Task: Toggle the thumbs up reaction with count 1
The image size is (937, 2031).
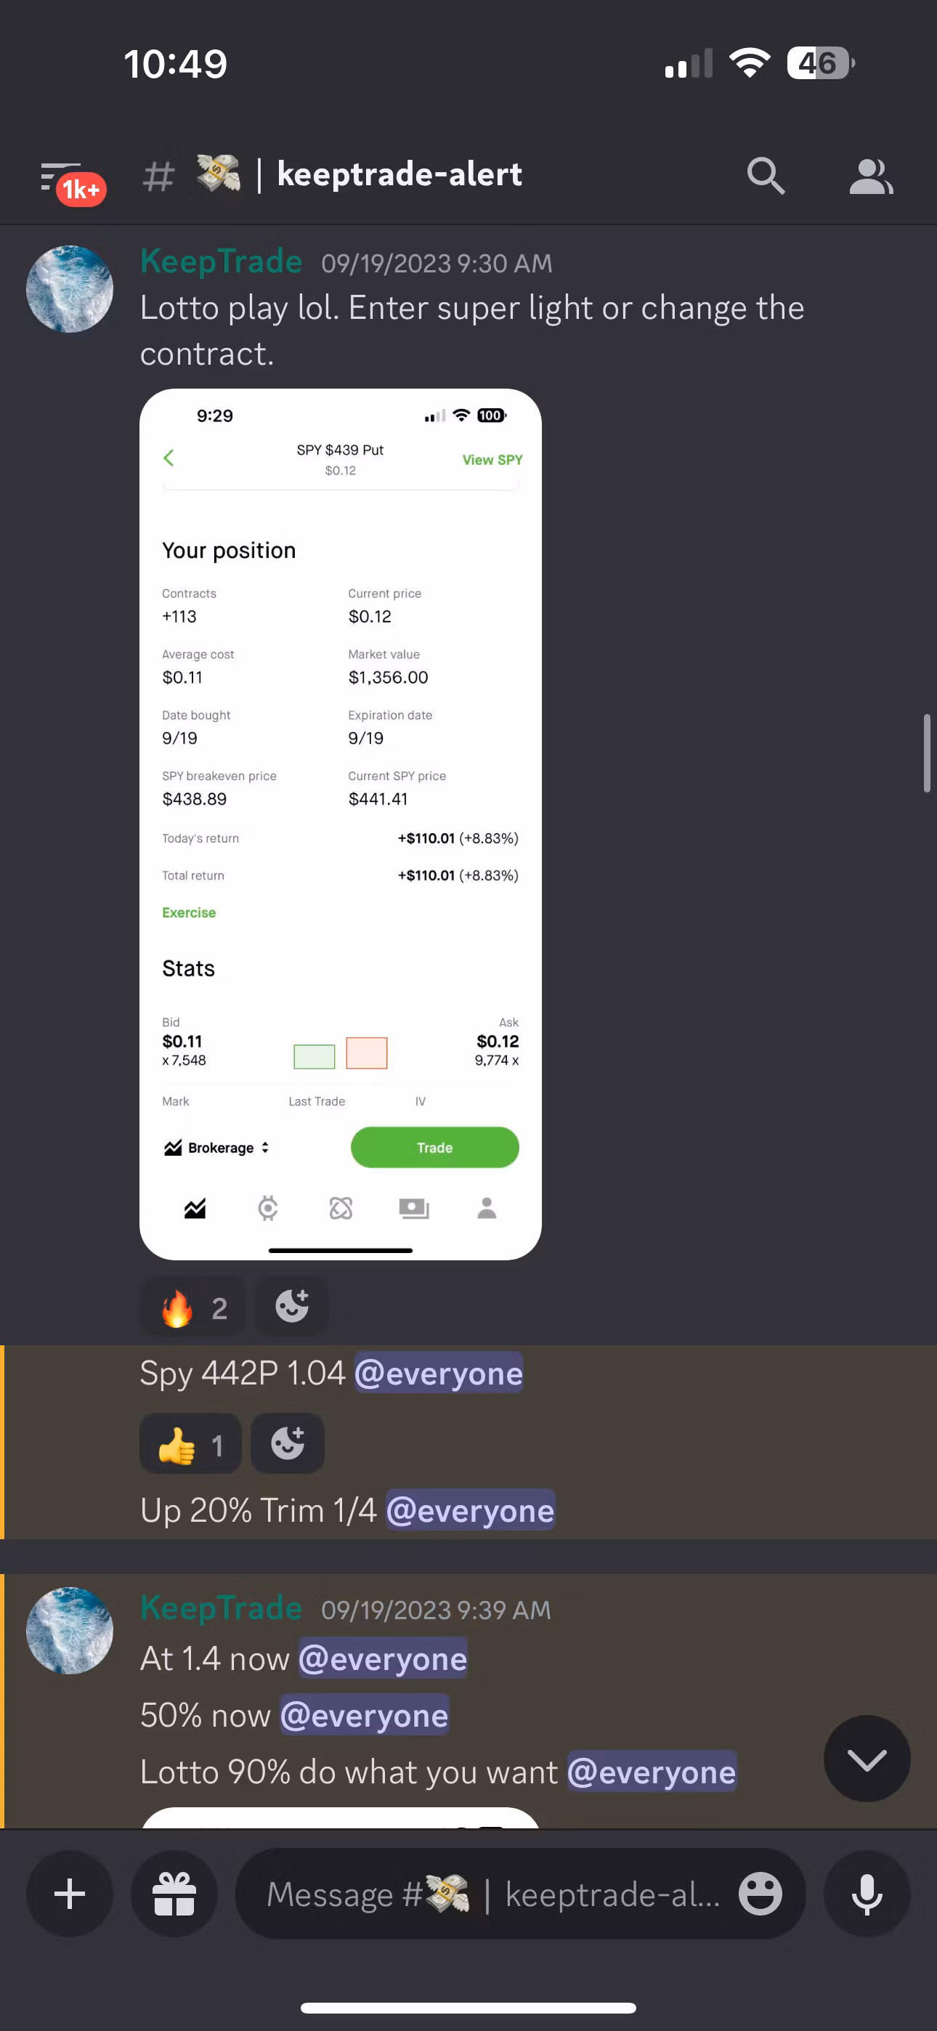Action: (x=191, y=1443)
